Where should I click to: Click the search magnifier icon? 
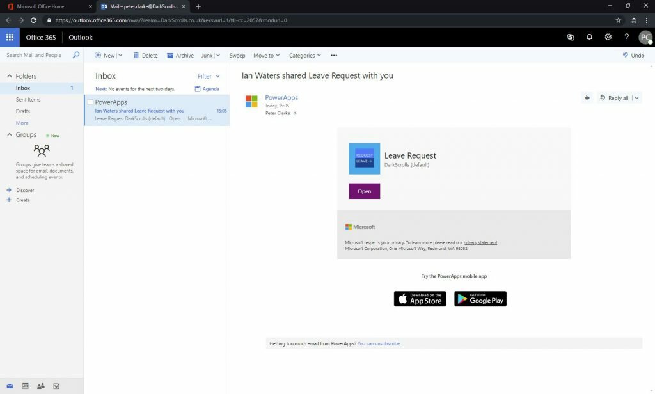click(76, 55)
